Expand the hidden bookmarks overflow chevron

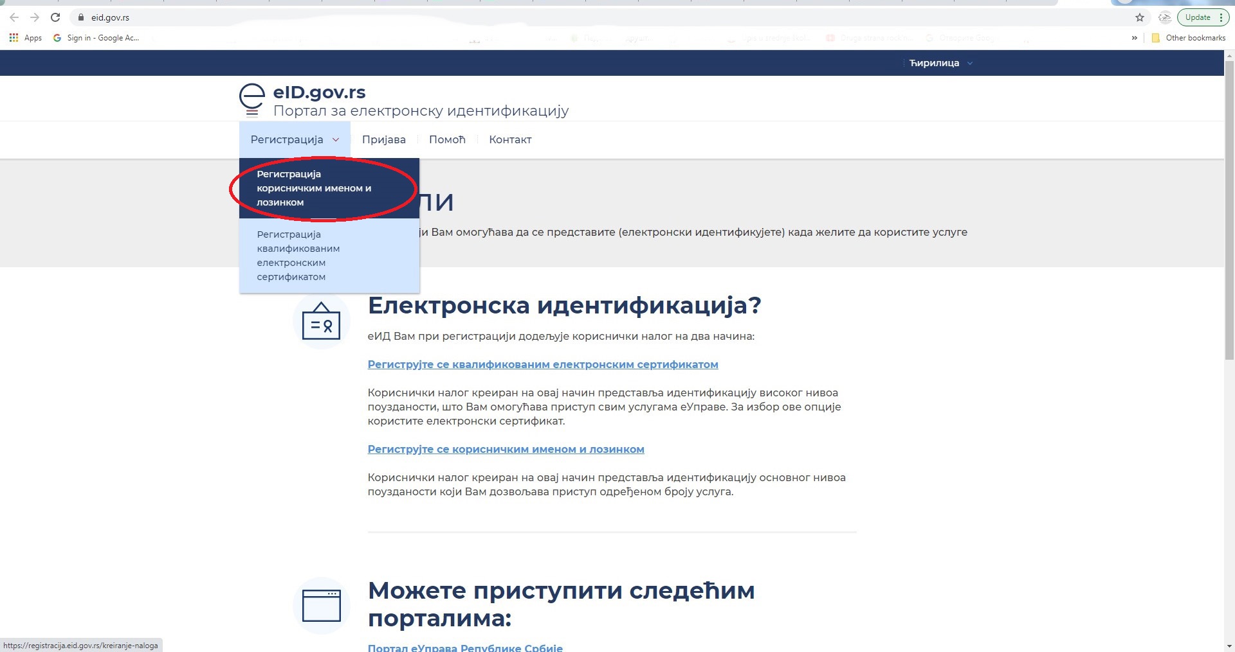(1134, 38)
